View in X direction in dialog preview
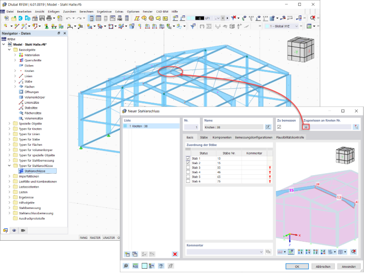366x275 pixels. pos(300,252)
